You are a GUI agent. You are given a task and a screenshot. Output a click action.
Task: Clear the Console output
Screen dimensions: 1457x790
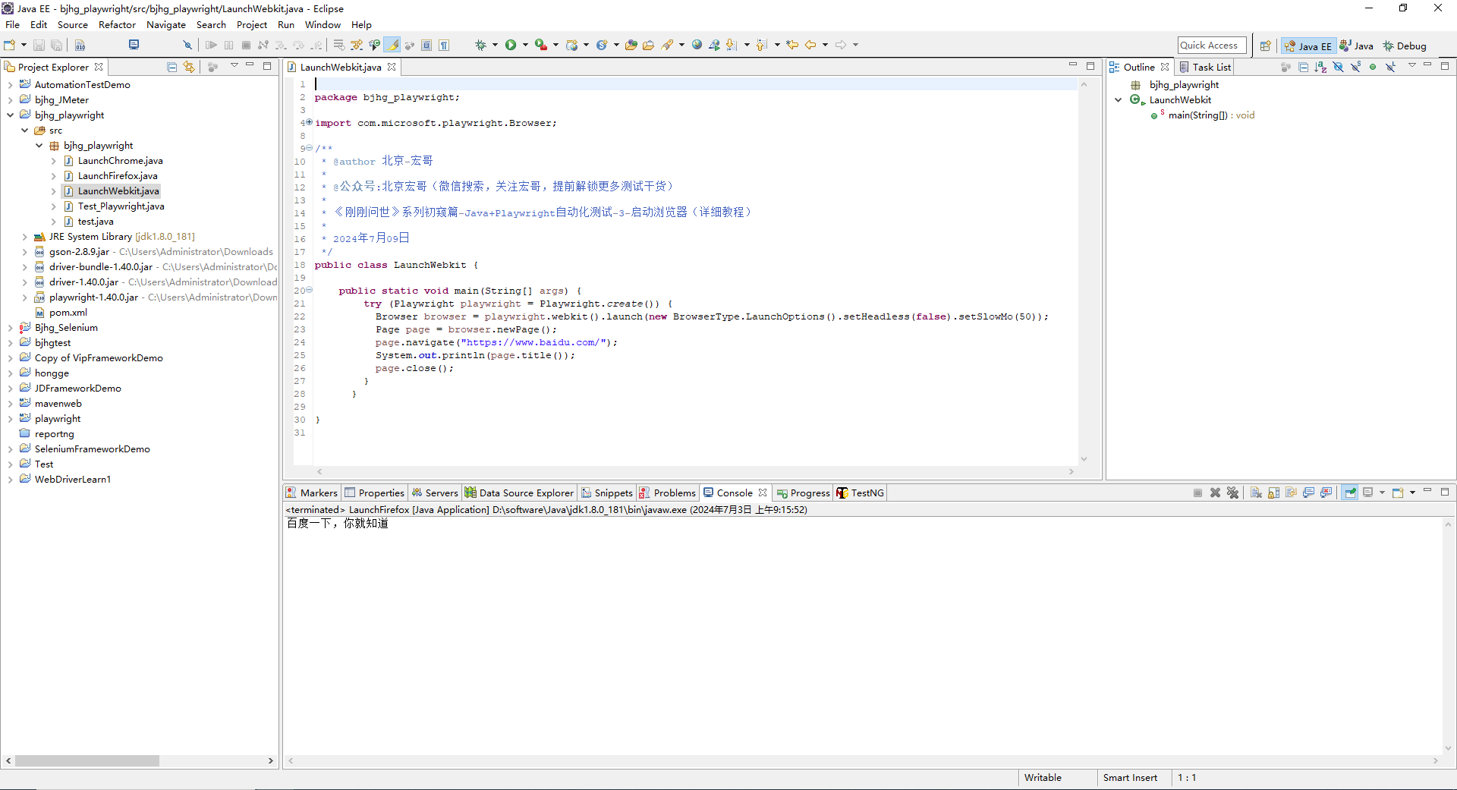(1256, 493)
